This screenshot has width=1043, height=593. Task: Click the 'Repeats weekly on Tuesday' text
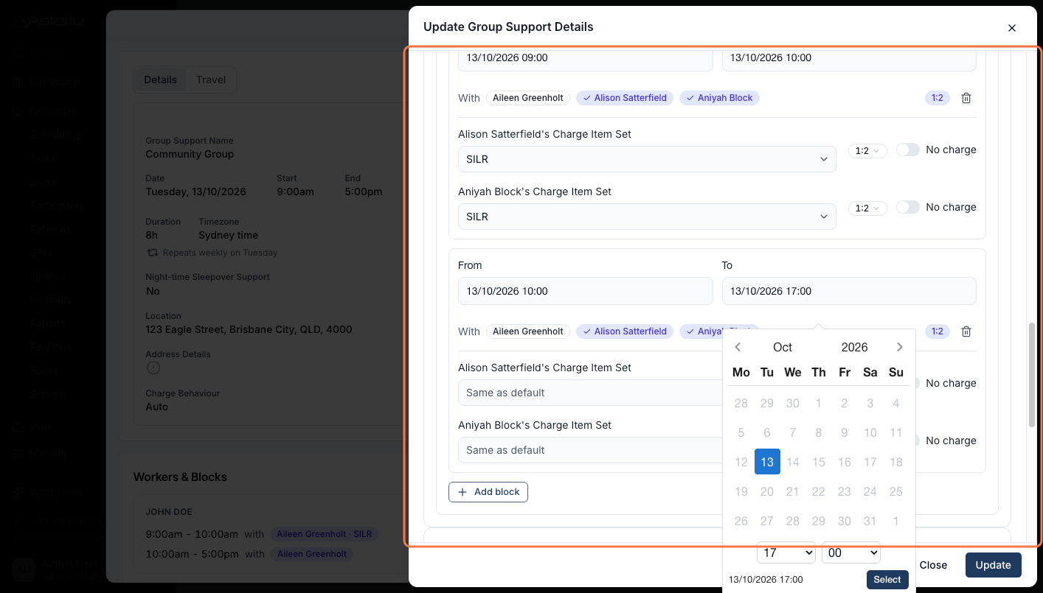[220, 253]
